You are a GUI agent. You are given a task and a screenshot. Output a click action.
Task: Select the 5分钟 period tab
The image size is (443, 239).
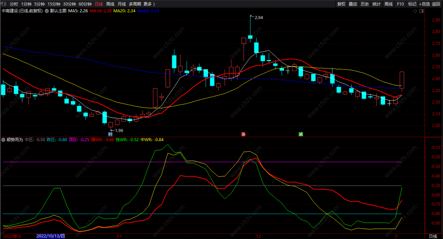coord(39,4)
